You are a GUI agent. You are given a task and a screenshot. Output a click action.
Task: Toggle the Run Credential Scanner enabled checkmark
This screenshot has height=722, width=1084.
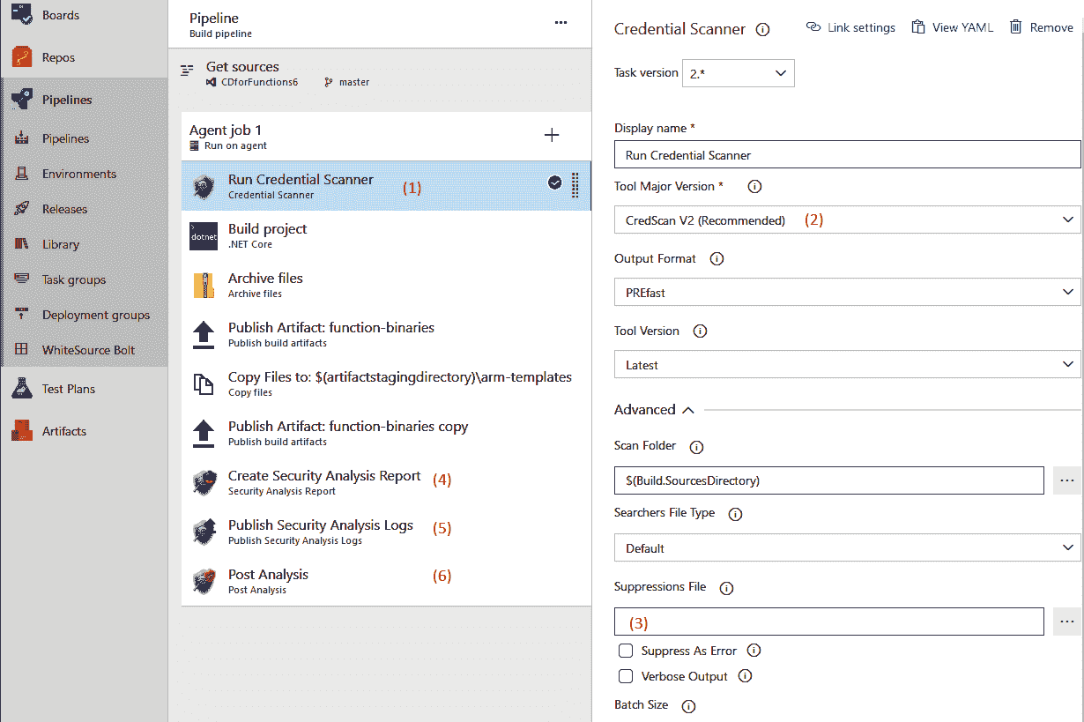point(554,182)
